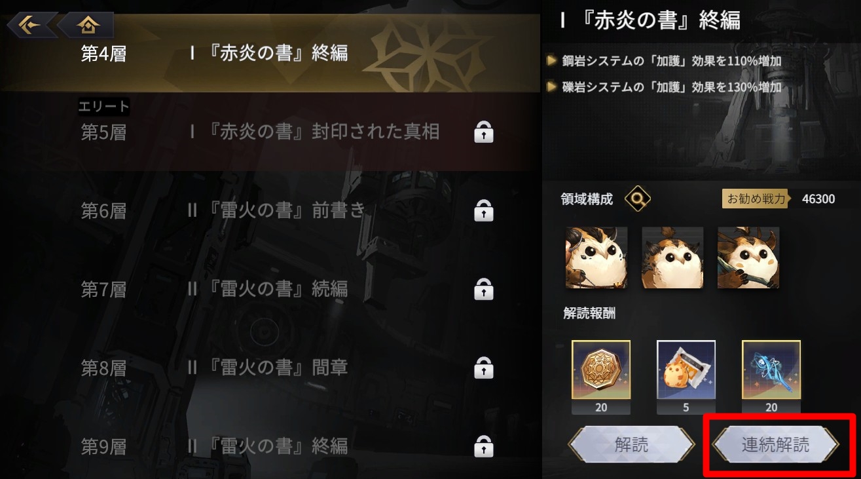This screenshot has height=479, width=861.
Task: Select first owl enemy portrait
Action: (x=596, y=258)
